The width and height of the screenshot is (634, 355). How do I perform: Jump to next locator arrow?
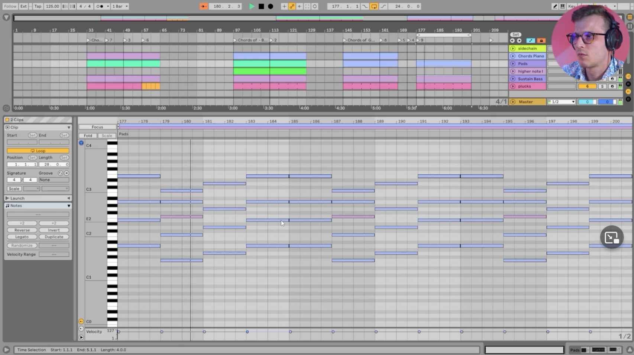519,40
